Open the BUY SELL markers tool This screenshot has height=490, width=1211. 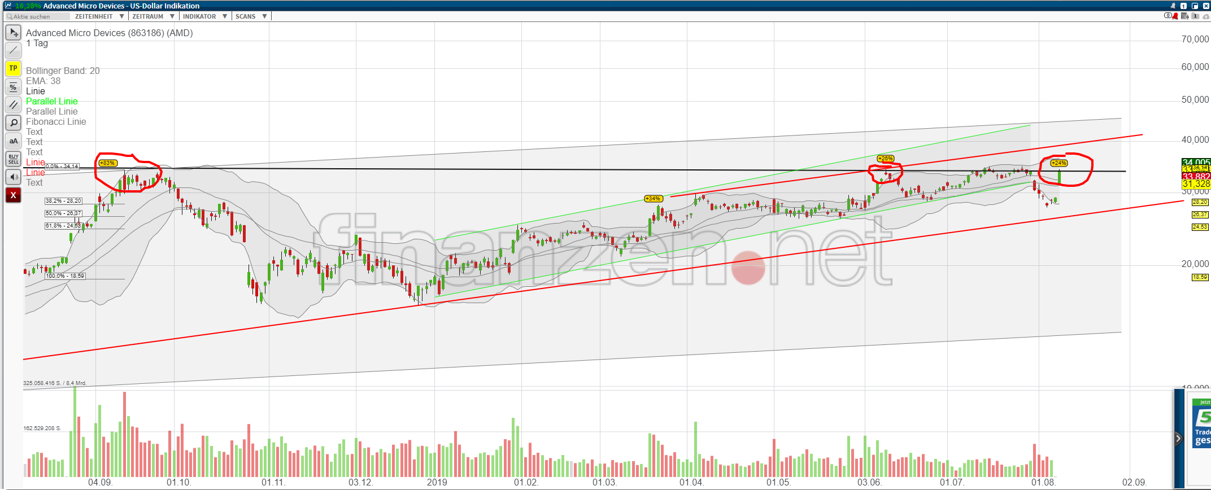click(14, 159)
